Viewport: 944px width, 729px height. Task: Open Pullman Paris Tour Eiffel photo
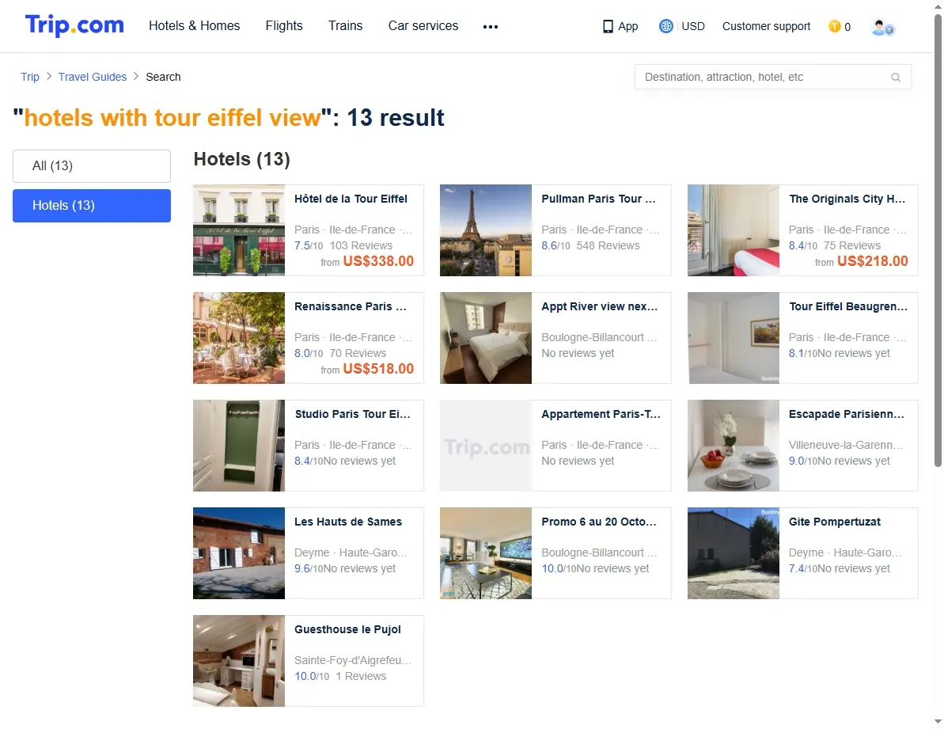point(486,230)
